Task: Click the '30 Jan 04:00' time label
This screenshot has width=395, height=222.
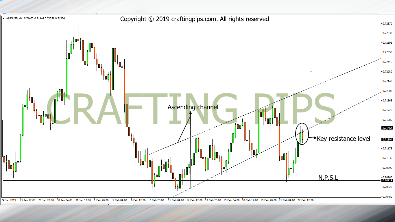Action: (x=65, y=200)
